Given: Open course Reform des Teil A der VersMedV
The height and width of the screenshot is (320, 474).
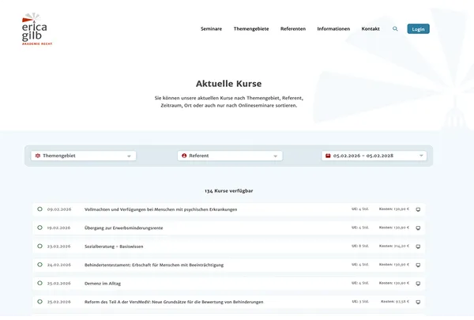Looking at the screenshot, I should coord(174,302).
